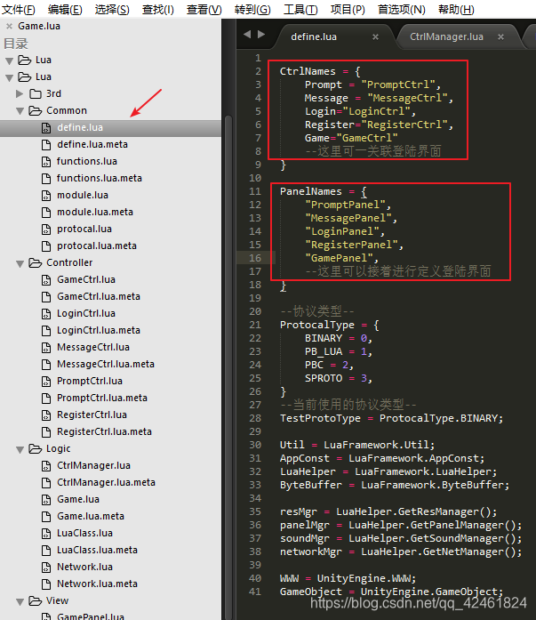This screenshot has width=536, height=620.
Task: Open the 首选项(N) menu
Action: 401,9
